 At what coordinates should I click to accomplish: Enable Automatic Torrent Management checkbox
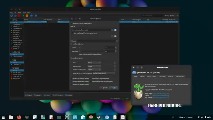(x=71, y=23)
